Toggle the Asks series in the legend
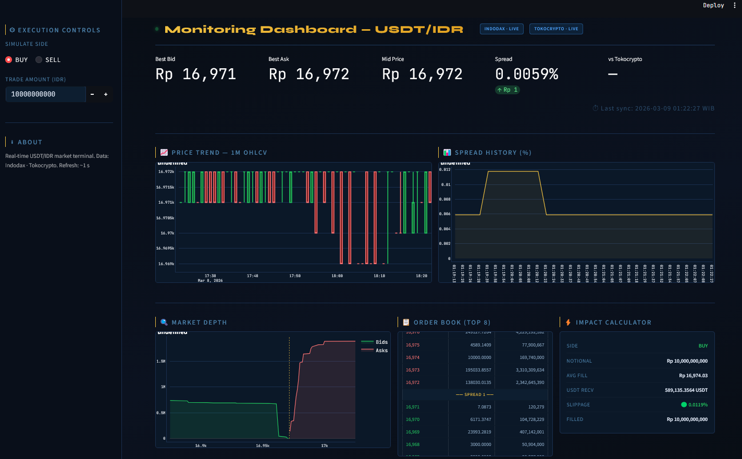The height and width of the screenshot is (459, 742). pos(375,351)
